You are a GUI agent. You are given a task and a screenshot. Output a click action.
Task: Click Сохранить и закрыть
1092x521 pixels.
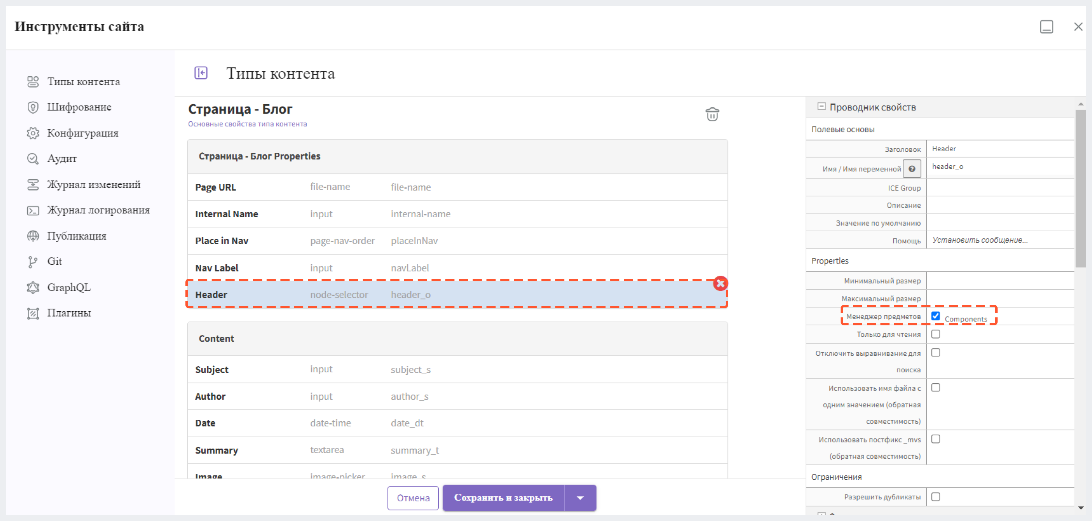click(x=503, y=498)
